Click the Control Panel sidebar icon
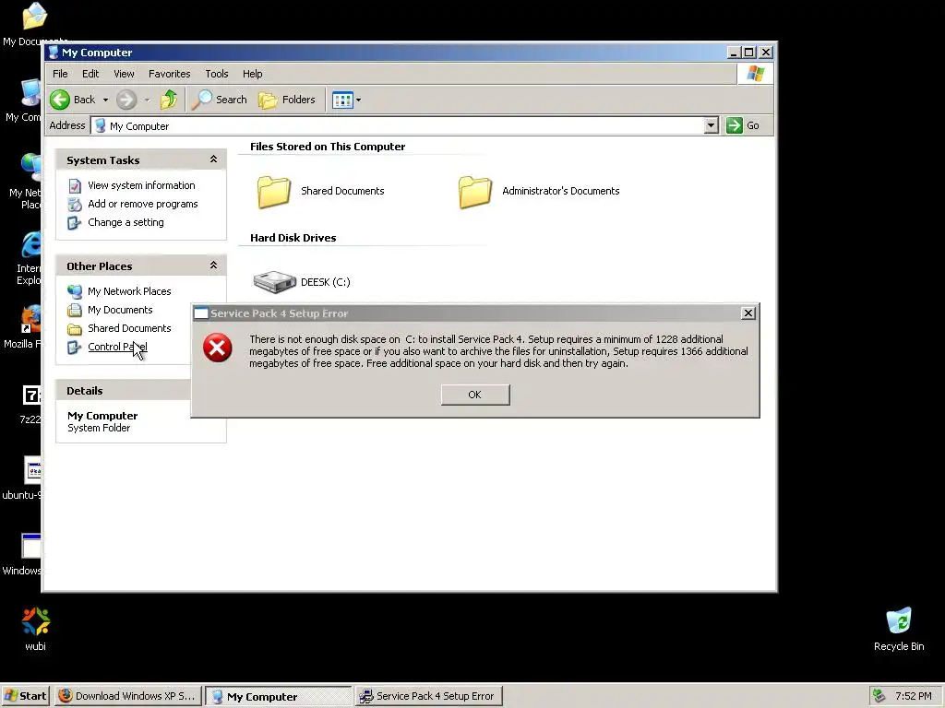Image resolution: width=945 pixels, height=708 pixels. [75, 348]
